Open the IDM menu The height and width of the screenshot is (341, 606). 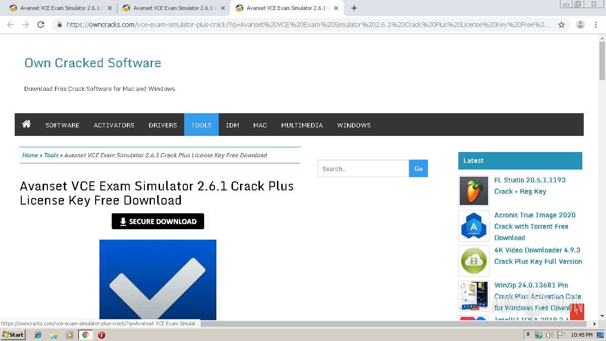click(232, 125)
